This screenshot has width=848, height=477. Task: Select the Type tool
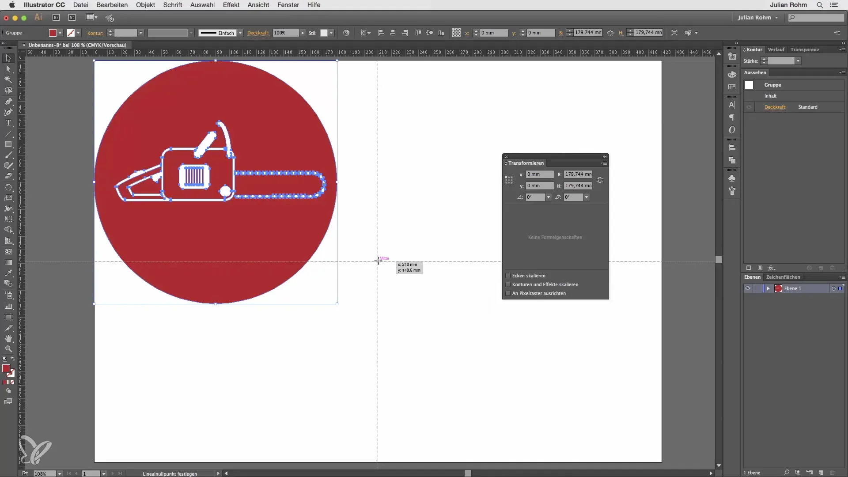pyautogui.click(x=8, y=123)
